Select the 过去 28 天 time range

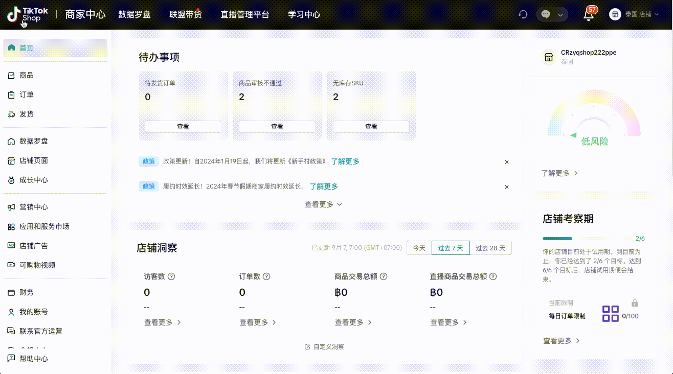[490, 248]
